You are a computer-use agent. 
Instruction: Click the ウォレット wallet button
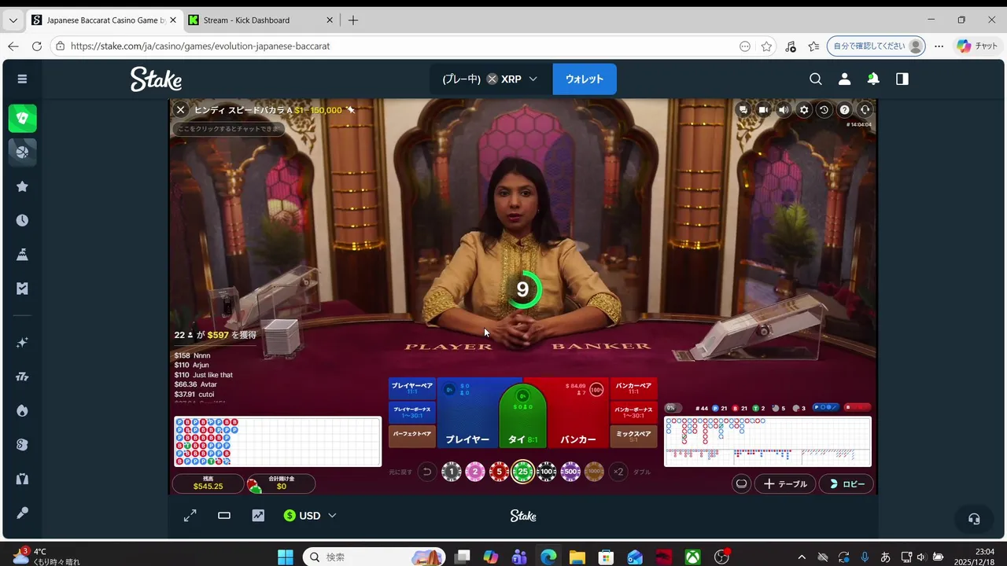[585, 79]
